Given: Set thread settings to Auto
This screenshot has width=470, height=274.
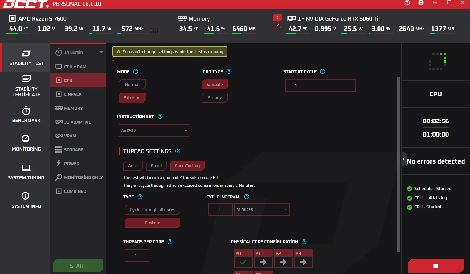Looking at the screenshot, I should pyautogui.click(x=133, y=165).
